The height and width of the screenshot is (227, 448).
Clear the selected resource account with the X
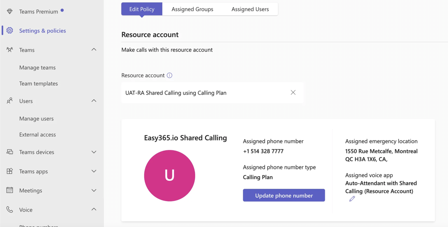pos(293,92)
